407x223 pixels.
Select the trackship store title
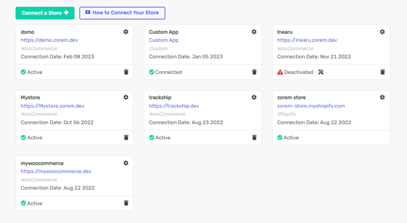160,97
